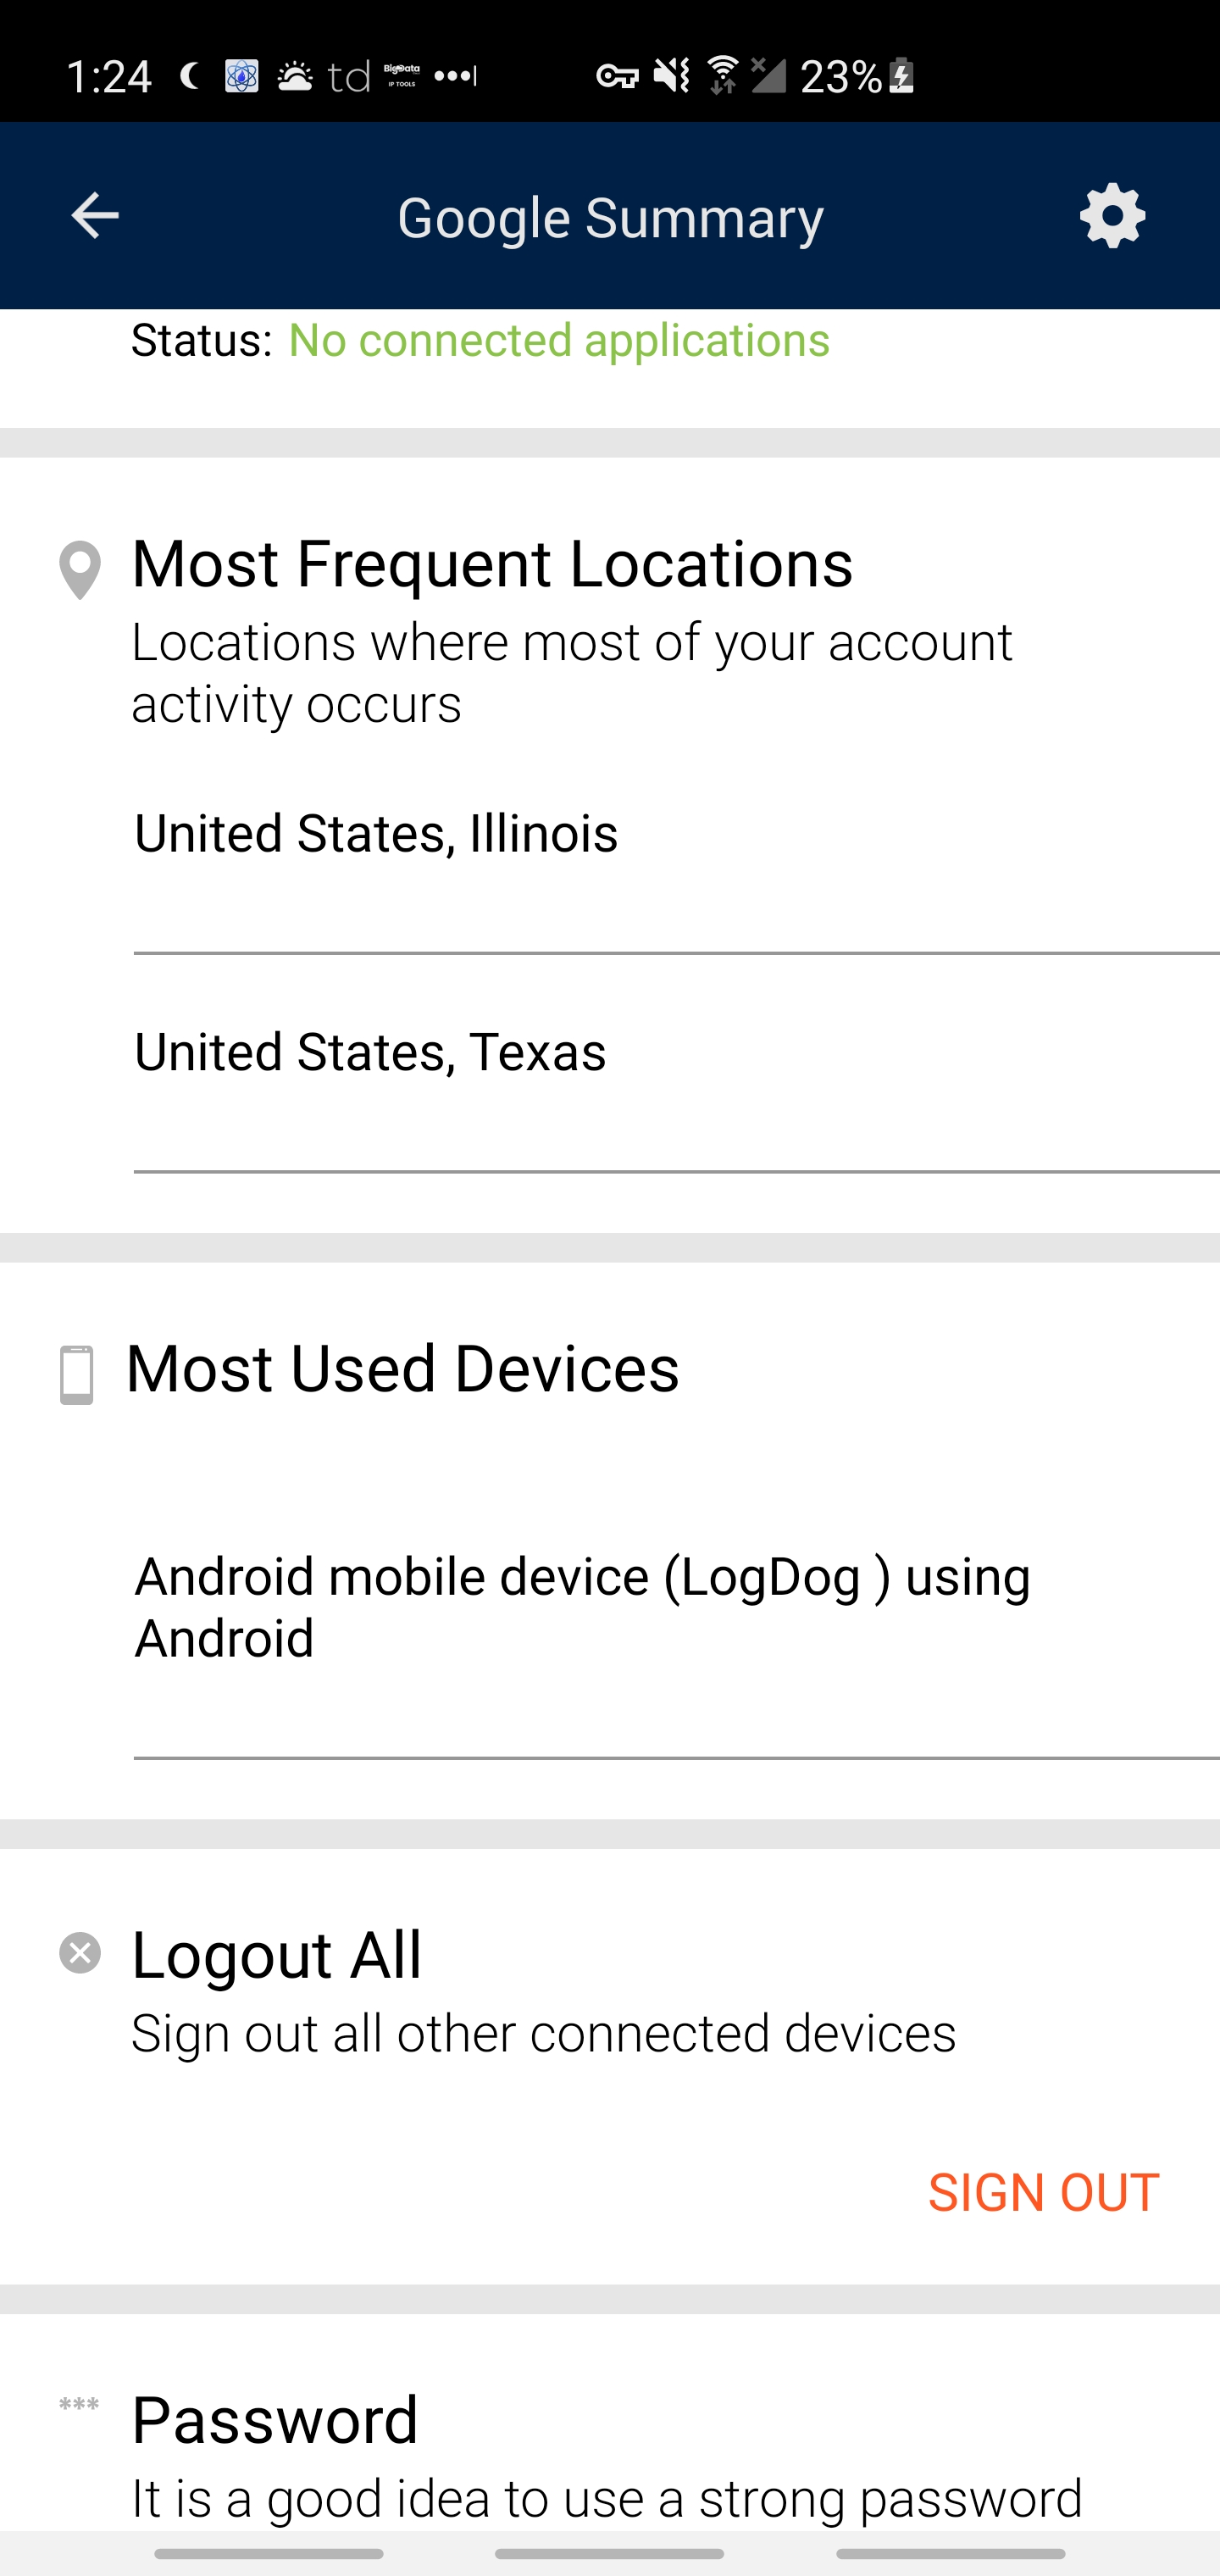
Task: Tap the Most Frequent Locations heading
Action: [x=492, y=564]
